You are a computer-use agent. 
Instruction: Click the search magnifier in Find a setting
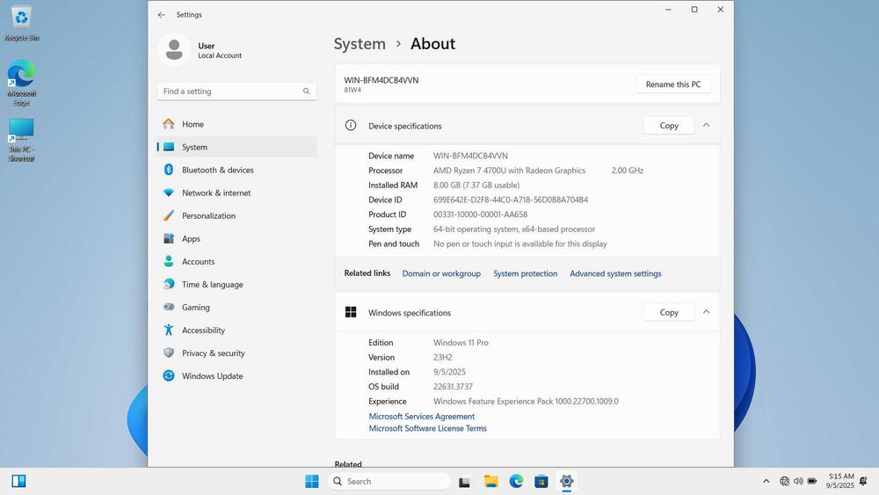pyautogui.click(x=306, y=91)
